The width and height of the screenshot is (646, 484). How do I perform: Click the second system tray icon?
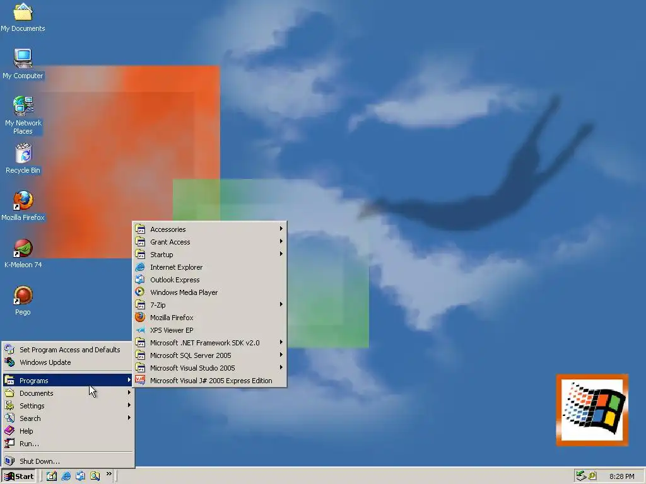[x=592, y=476]
